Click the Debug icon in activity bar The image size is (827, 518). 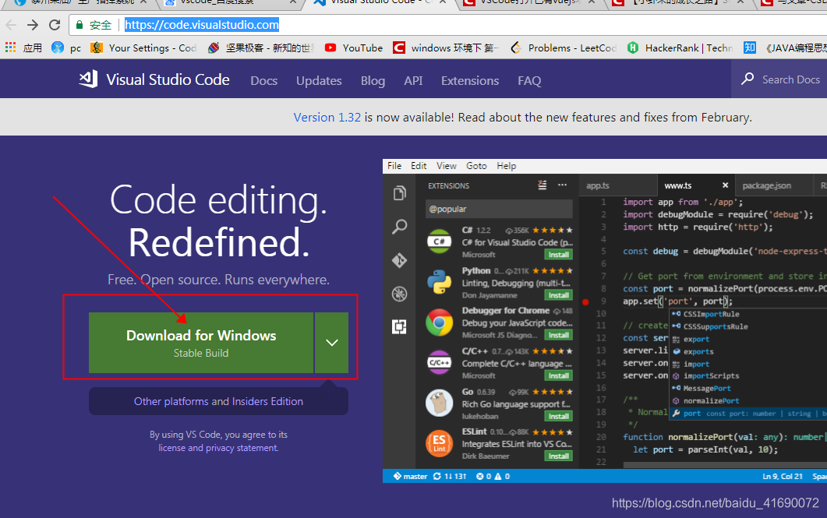pyautogui.click(x=399, y=294)
